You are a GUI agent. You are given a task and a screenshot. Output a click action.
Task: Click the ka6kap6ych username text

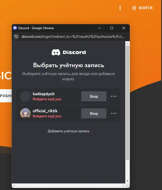44,94
